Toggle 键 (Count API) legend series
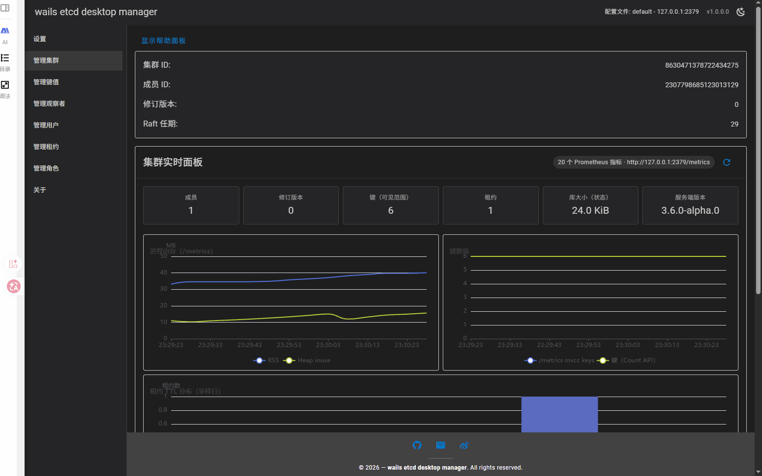Image resolution: width=762 pixels, height=476 pixels. 626,360
